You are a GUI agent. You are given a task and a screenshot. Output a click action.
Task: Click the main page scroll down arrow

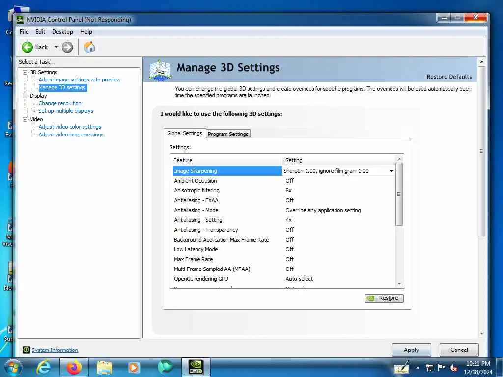pyautogui.click(x=481, y=334)
